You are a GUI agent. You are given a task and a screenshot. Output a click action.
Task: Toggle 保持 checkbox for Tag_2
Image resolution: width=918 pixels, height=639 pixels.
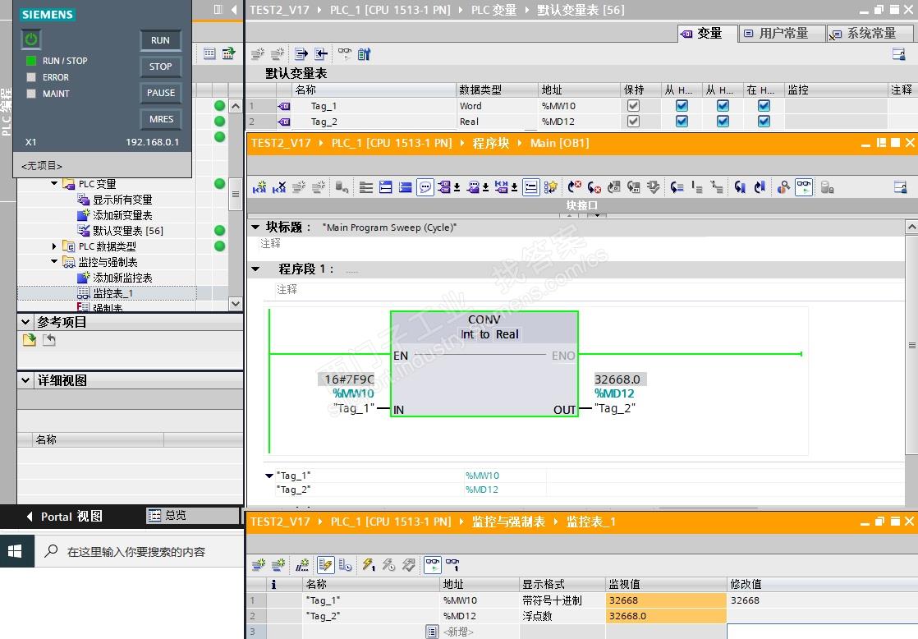pos(633,122)
